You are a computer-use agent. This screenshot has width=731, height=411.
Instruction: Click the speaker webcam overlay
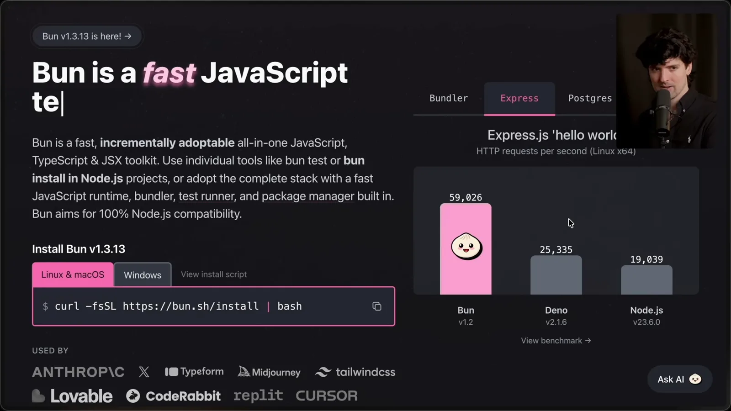point(667,81)
